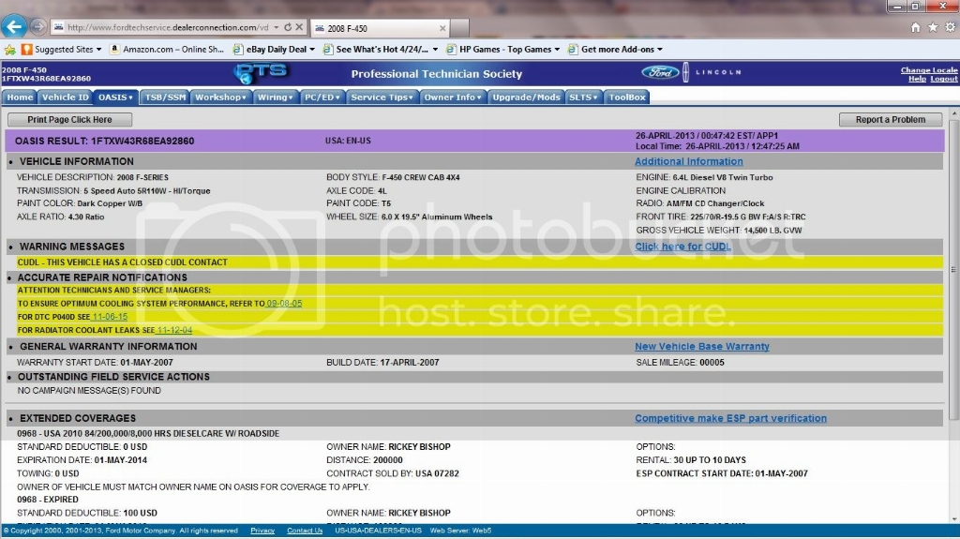Image resolution: width=960 pixels, height=539 pixels.
Task: Click the add-to-favorites bar star icon
Action: click(x=9, y=50)
